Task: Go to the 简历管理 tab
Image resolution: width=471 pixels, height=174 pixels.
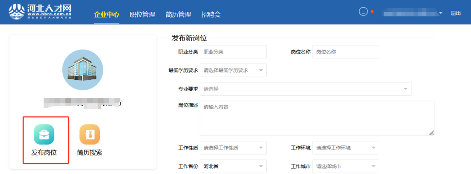Action: coord(178,14)
